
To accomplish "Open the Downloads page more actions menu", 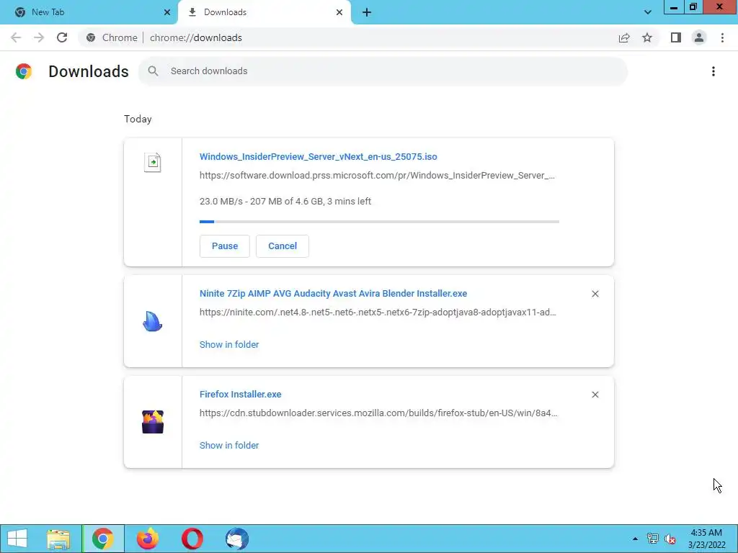I will (x=713, y=71).
